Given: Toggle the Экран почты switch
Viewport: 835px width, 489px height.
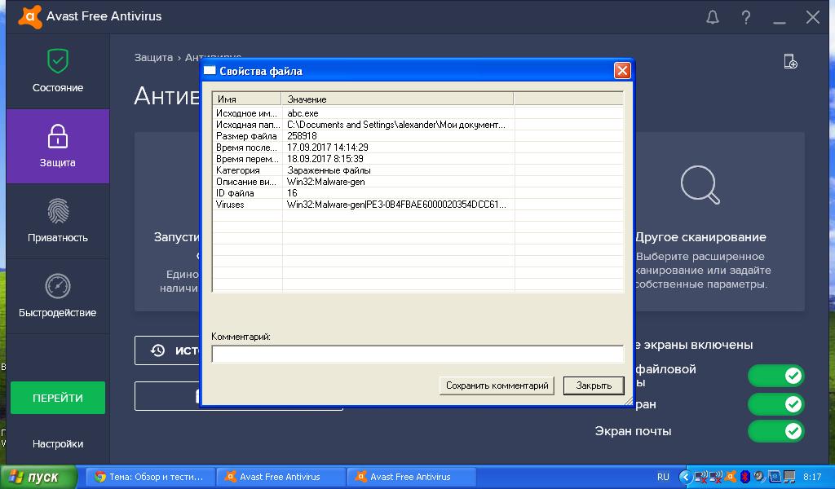Looking at the screenshot, I should click(x=776, y=430).
